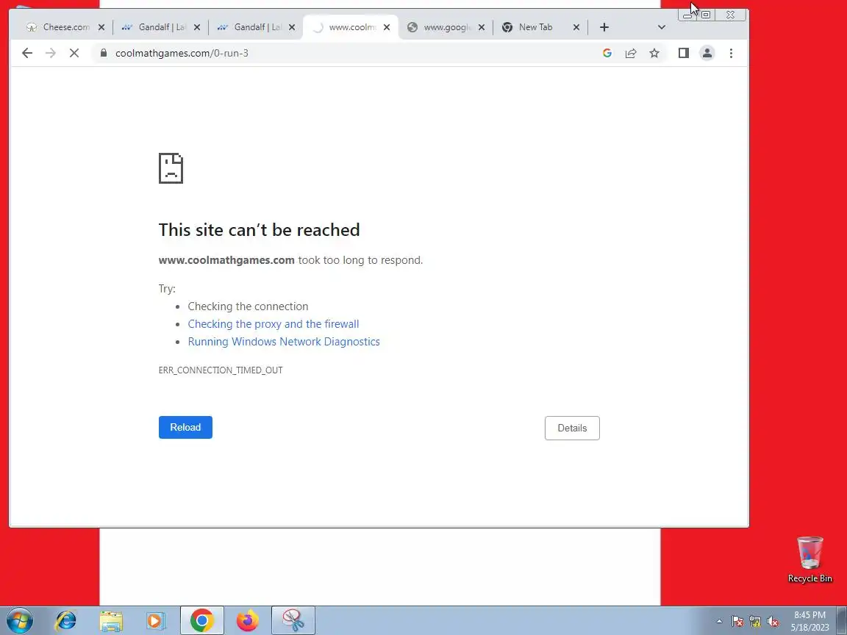
Task: Launch Internet Explorer from taskbar
Action: pos(66,620)
